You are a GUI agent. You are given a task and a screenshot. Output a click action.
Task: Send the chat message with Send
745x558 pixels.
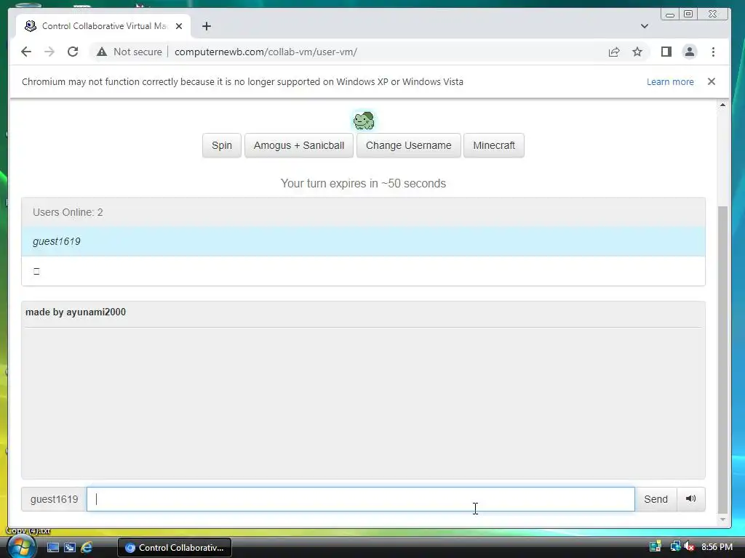point(656,499)
